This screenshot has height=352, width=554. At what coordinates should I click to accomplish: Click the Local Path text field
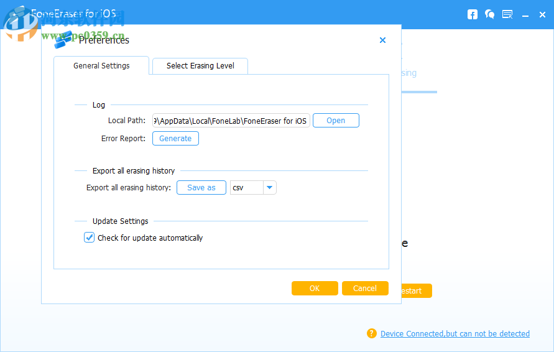[x=231, y=121]
